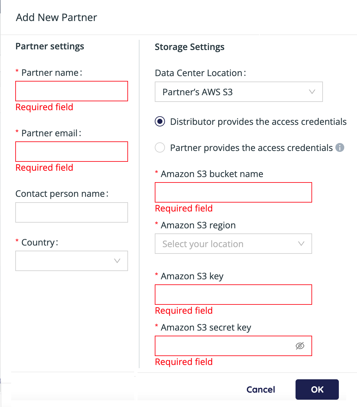
Task: Click the info icon beside Partner provides credentials
Action: [x=340, y=148]
